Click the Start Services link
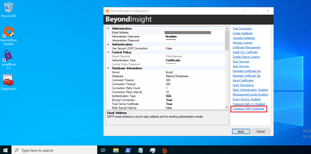Screen dimensions: 311x154 click(240, 66)
